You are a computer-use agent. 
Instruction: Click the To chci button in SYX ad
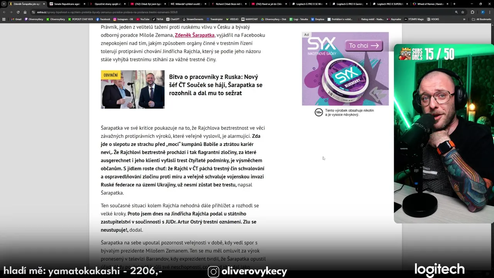click(x=364, y=46)
